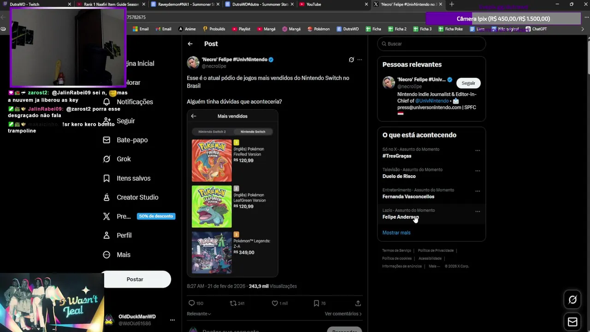Viewport: 590px width, 332px height.
Task: Show more bookmarks via chevron overflow
Action: tap(582, 29)
